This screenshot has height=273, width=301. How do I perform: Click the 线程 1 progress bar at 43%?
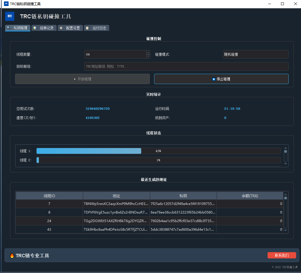click(158, 151)
